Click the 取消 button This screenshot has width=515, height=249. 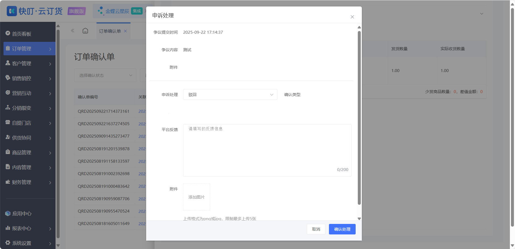[x=316, y=229]
